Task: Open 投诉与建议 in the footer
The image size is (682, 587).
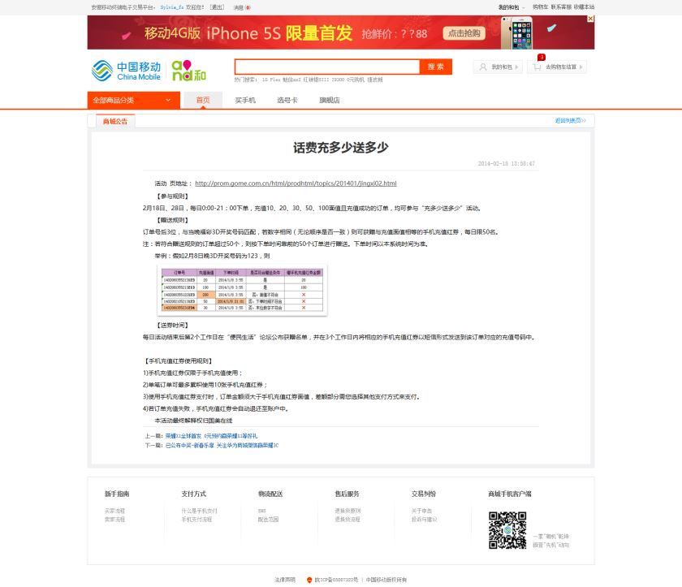Action: (x=425, y=520)
